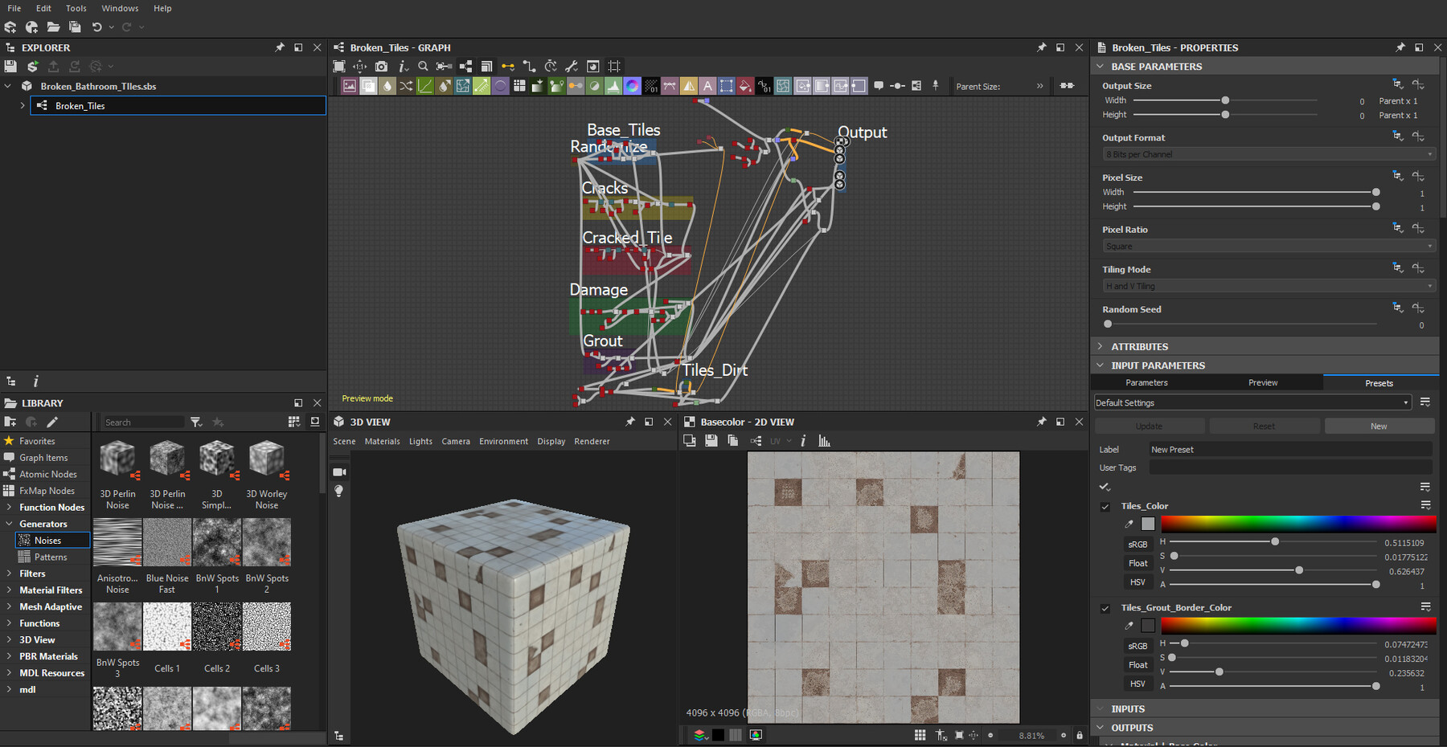Uncheck the Tiles_Color preset checkbox
The height and width of the screenshot is (747, 1447).
point(1105,507)
